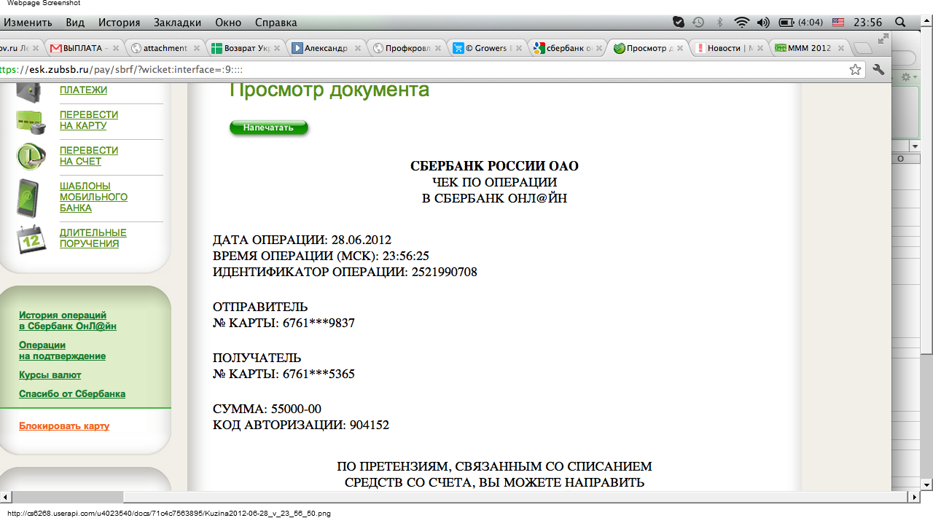The width and height of the screenshot is (933, 518).
Task: Click the clock icon beside ПЕРЕВЕСТИ НА СЧЕТ
Action: click(31, 156)
